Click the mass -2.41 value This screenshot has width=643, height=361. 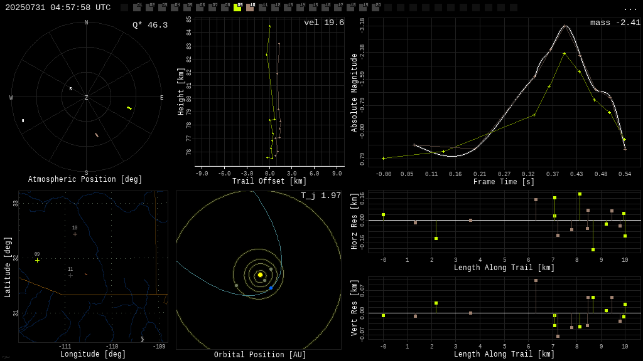[615, 23]
